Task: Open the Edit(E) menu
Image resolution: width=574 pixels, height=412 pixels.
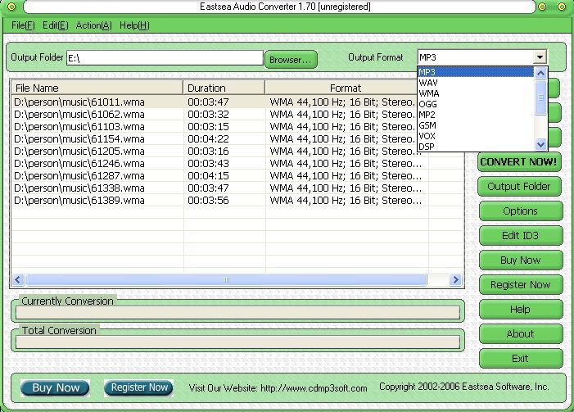Action: [x=56, y=25]
